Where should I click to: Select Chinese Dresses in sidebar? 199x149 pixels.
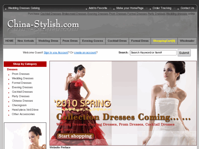pyautogui.click(x=22, y=101)
